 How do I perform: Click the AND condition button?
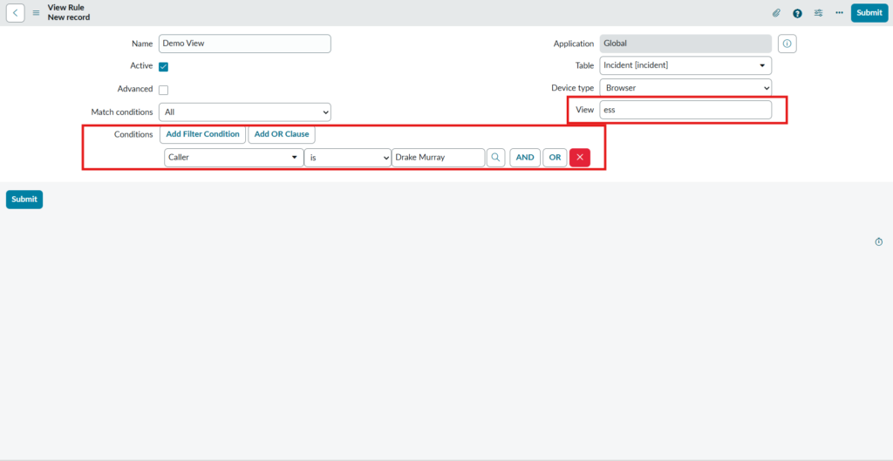(x=525, y=158)
